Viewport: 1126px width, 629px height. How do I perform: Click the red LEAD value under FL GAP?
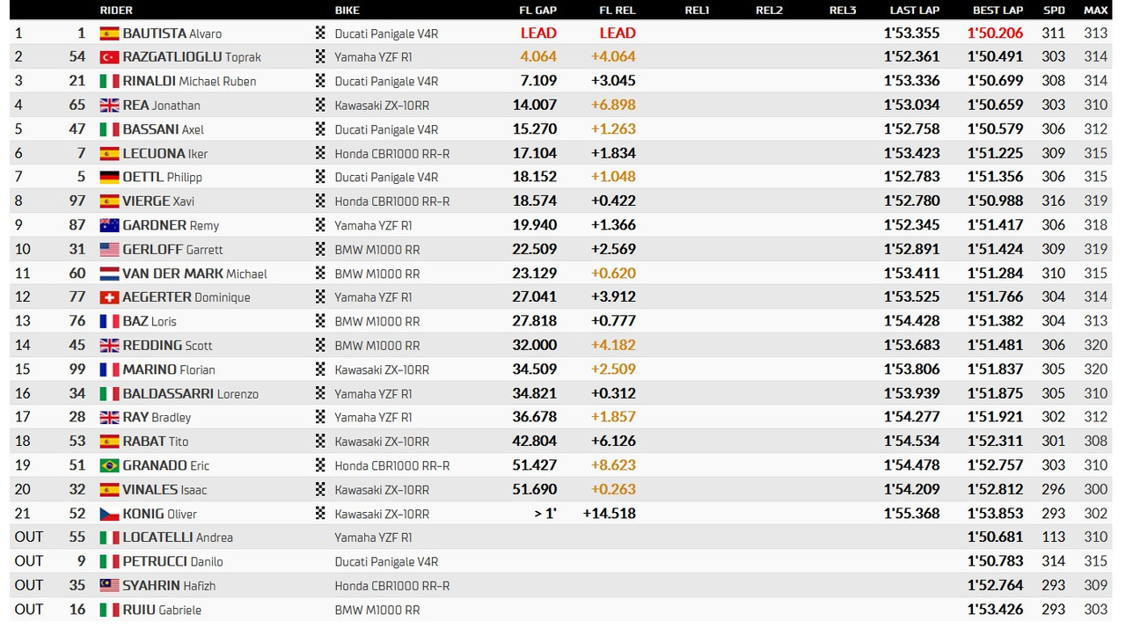tap(538, 33)
